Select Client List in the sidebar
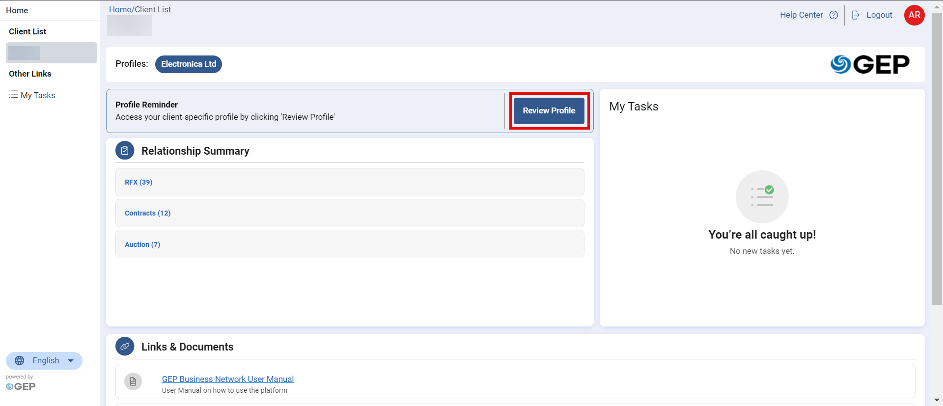This screenshot has width=943, height=406. (28, 31)
